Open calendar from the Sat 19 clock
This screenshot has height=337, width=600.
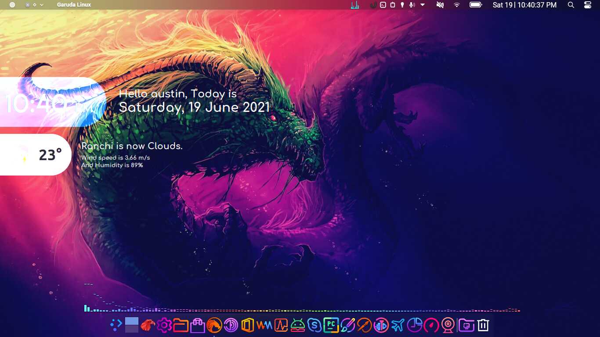(x=524, y=5)
